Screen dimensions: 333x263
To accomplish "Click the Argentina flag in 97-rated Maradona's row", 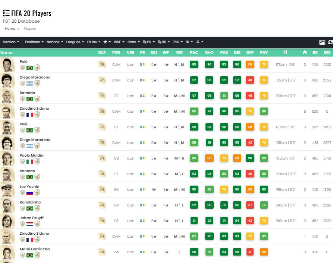I will tap(30, 83).
